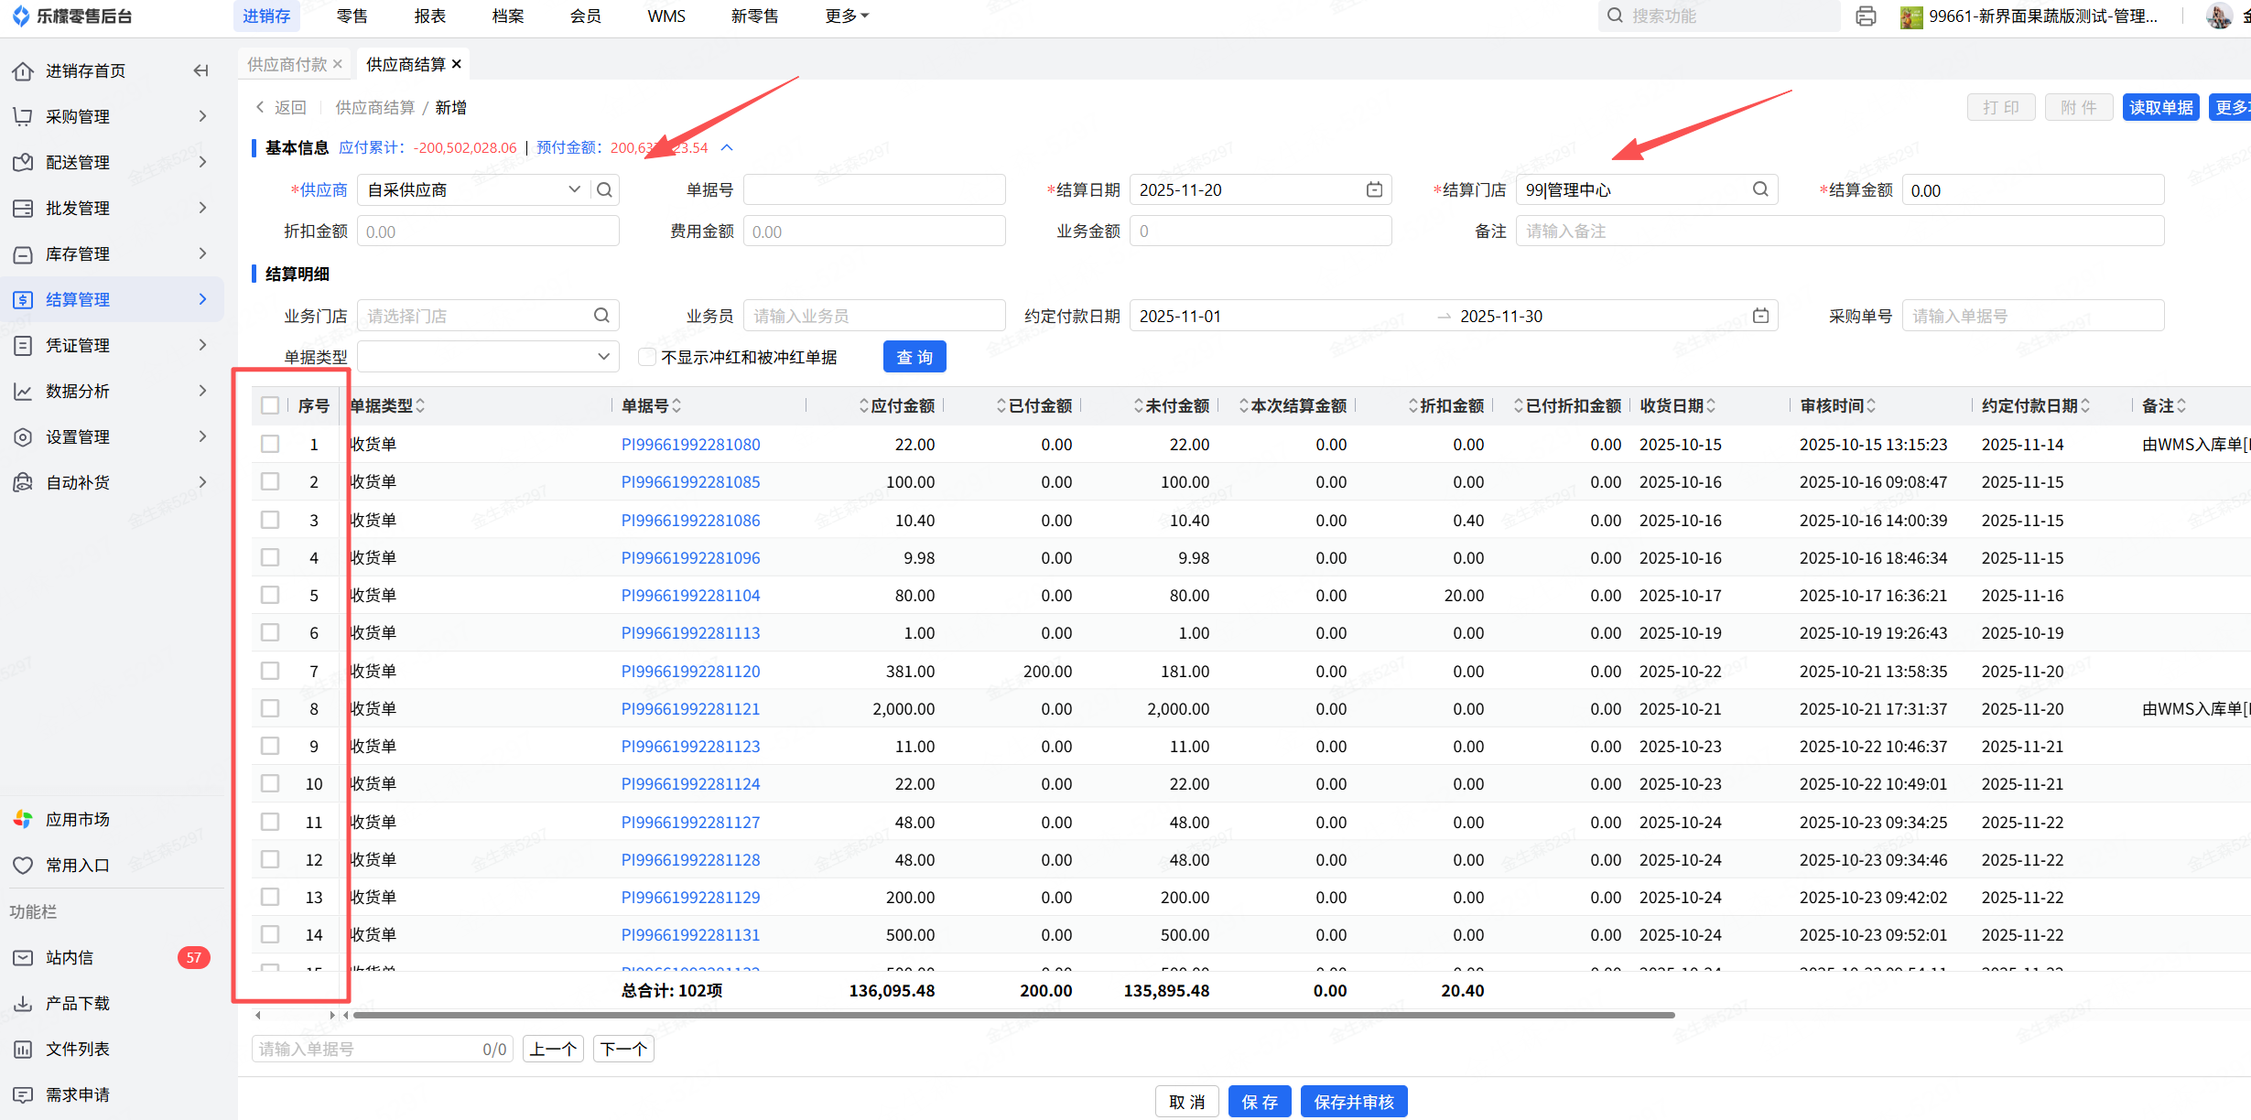Collapse basic info with the up chevron
The width and height of the screenshot is (2251, 1120).
(727, 147)
